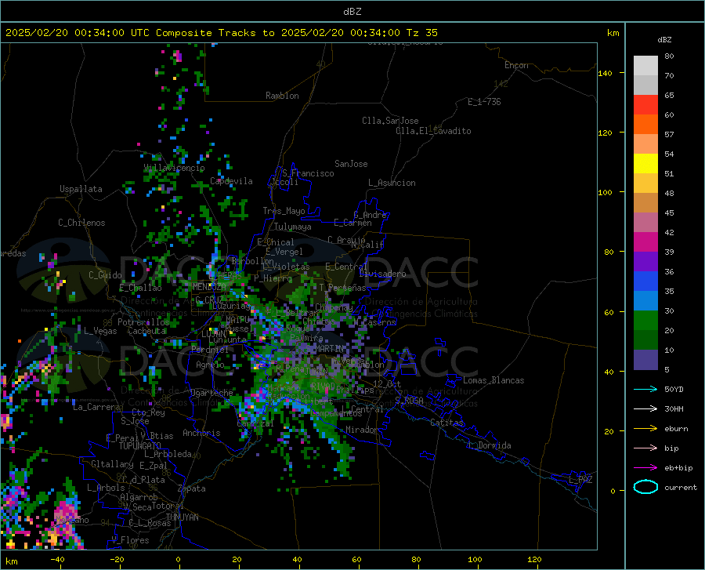705x570 pixels.
Task: Click the 'Uspallata' town label on the map
Action: (x=81, y=189)
